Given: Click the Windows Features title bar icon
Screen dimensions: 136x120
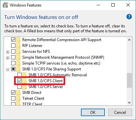Looking at the screenshot, I should [x=6, y=5].
